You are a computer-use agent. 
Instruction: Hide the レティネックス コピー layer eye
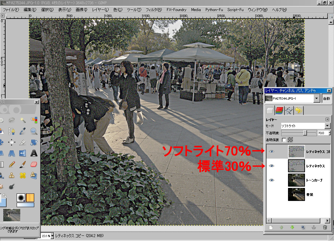pos(271,151)
